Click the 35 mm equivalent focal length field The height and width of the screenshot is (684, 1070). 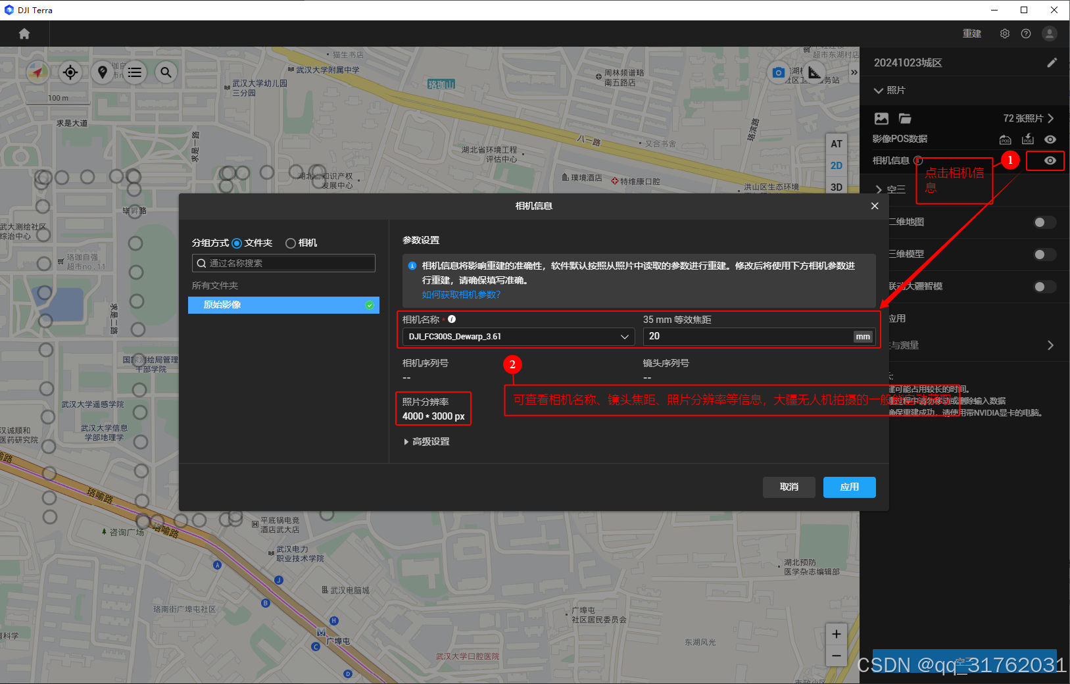click(759, 337)
